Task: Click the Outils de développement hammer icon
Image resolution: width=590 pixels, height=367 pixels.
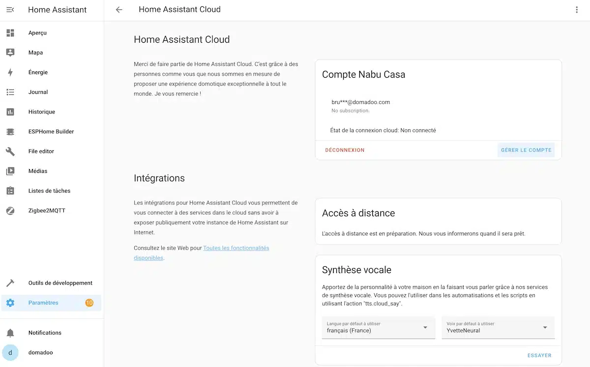Action: (x=10, y=283)
